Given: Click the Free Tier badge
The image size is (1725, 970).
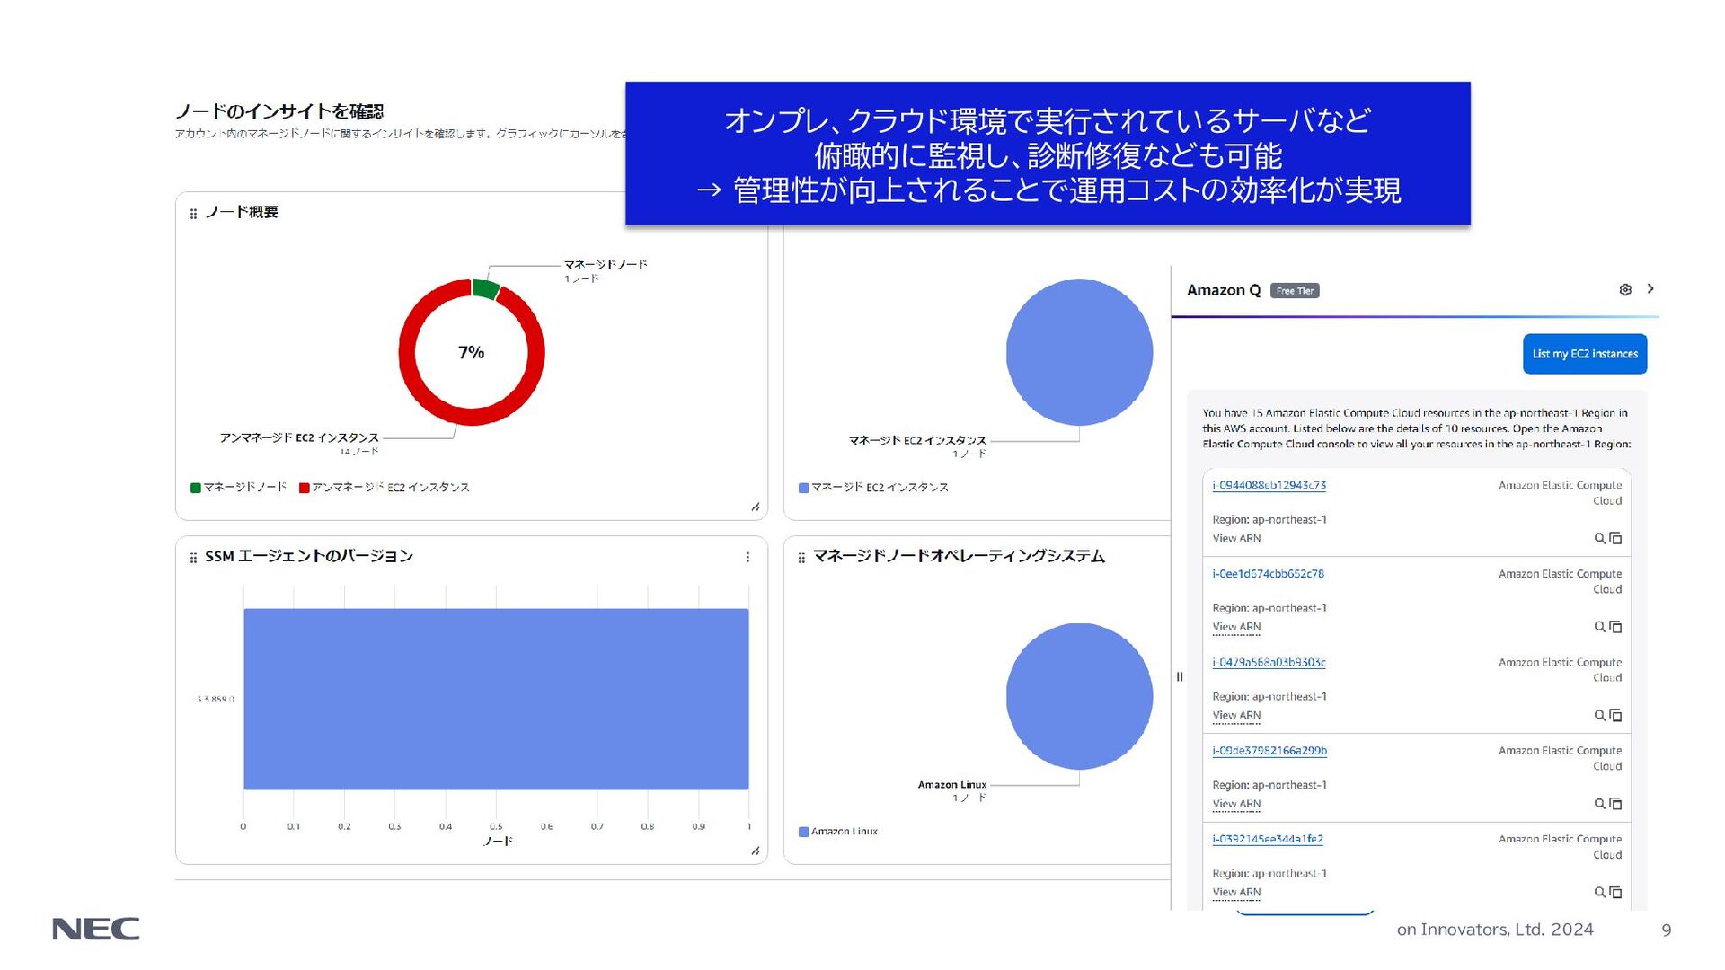Looking at the screenshot, I should tap(1295, 290).
